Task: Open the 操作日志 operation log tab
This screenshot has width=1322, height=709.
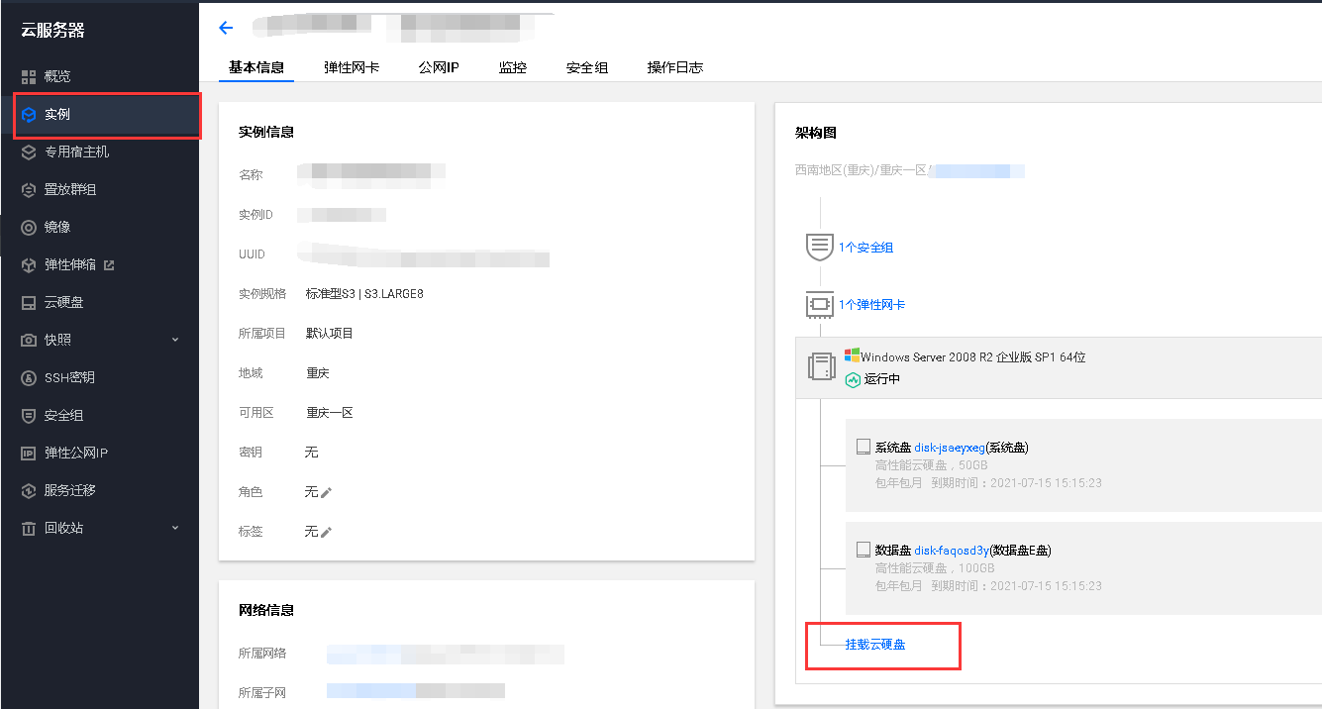Action: pyautogui.click(x=674, y=69)
